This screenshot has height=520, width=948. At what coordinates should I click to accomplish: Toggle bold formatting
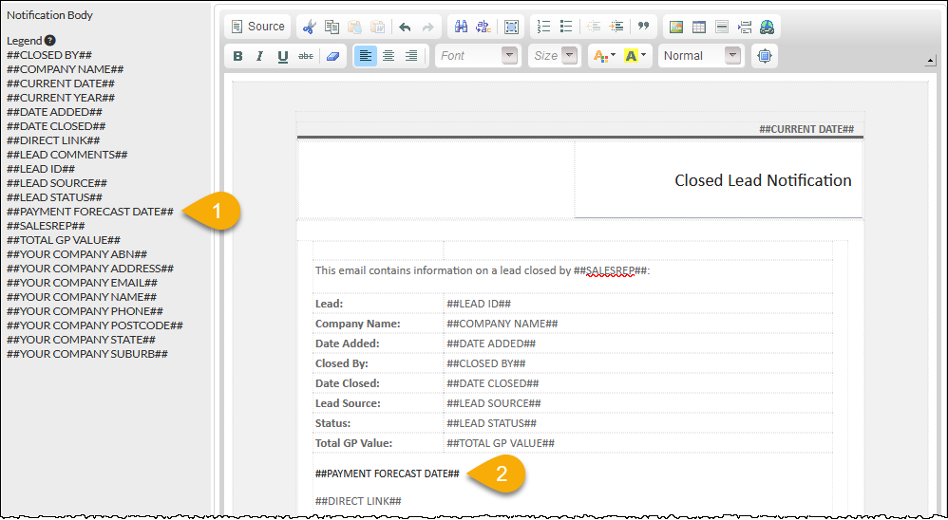coord(237,56)
